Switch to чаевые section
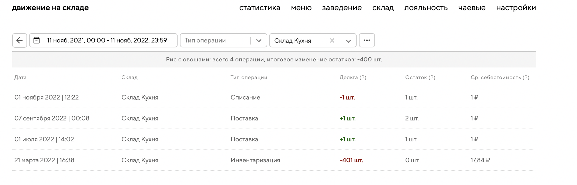 tap(472, 8)
